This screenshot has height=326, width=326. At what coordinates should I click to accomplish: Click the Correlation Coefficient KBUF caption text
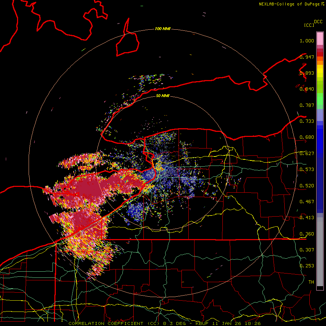pos(164,323)
